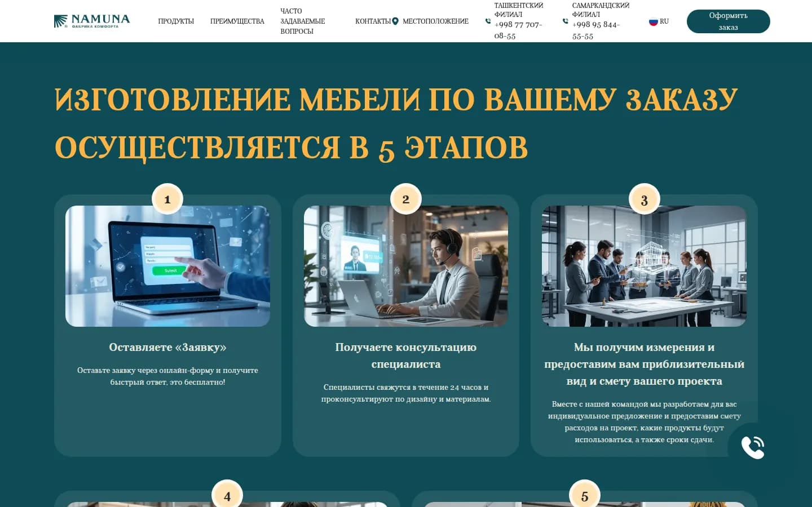
Task: Click the main heading Изготовление мебели
Action: click(396, 123)
